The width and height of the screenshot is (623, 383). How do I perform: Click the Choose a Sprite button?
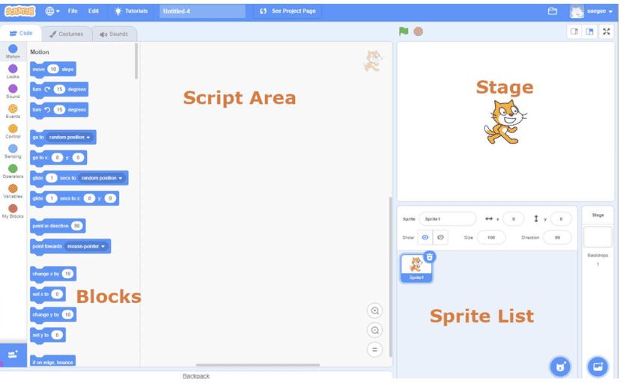tap(559, 367)
